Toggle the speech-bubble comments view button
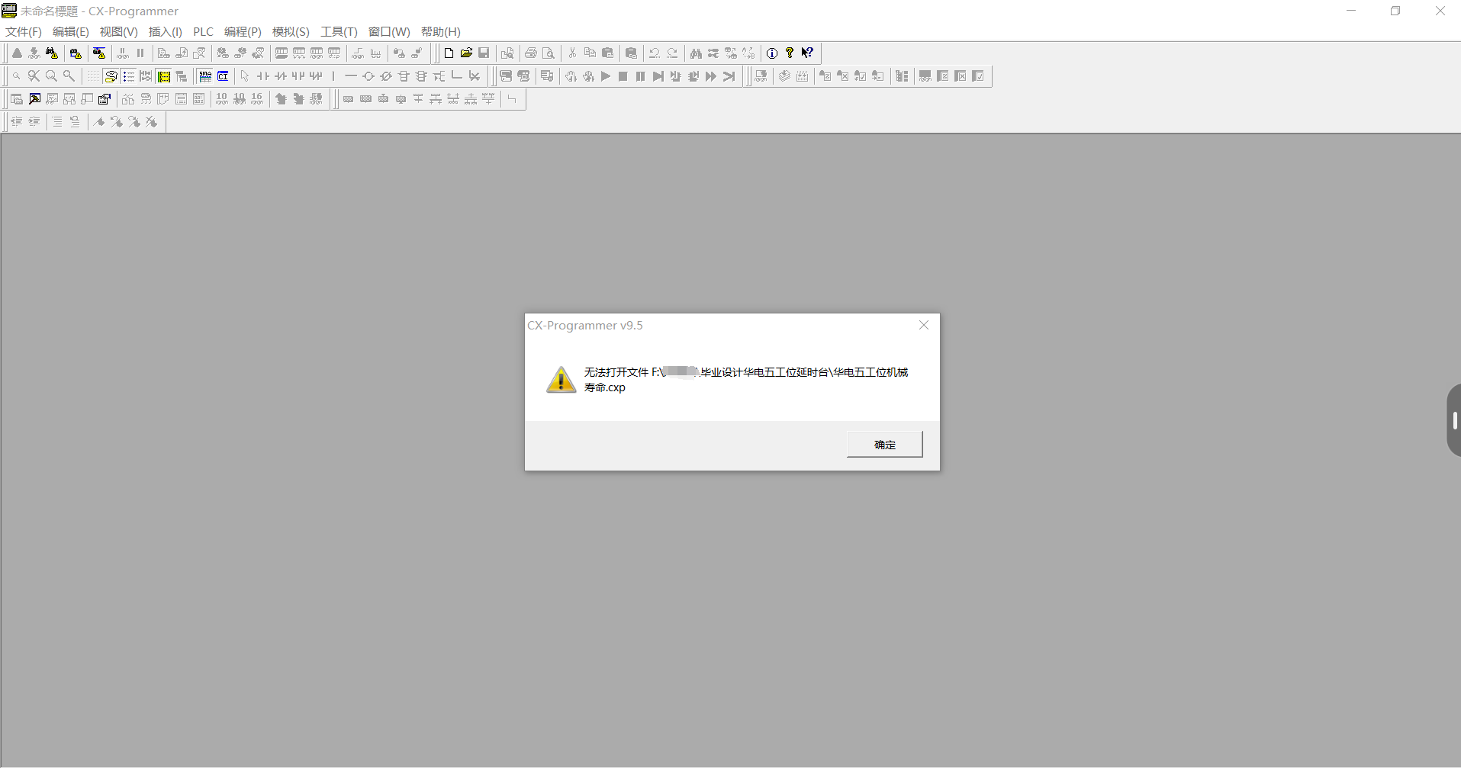 coord(111,76)
